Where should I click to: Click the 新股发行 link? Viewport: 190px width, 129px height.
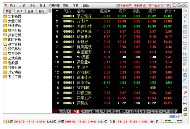click(175, 116)
